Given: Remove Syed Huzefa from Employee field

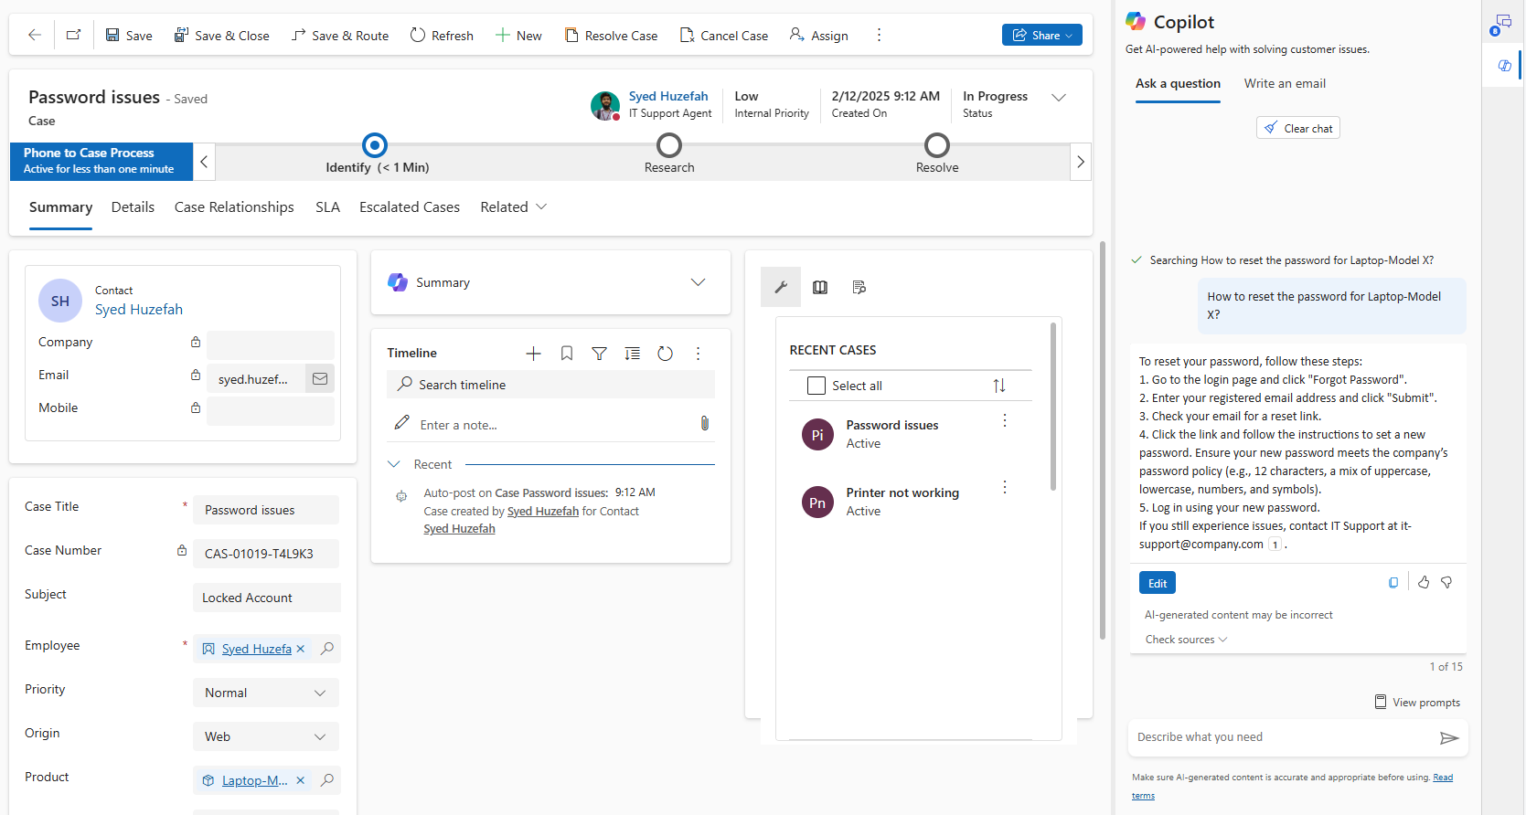Looking at the screenshot, I should 300,649.
